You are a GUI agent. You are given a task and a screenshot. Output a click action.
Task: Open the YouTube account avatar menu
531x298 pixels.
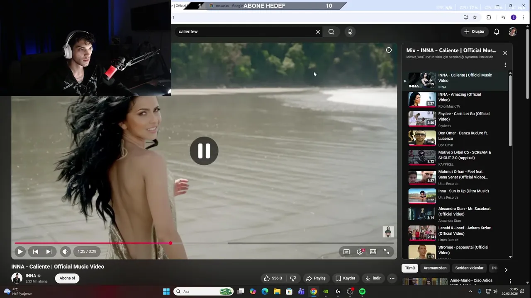point(513,31)
